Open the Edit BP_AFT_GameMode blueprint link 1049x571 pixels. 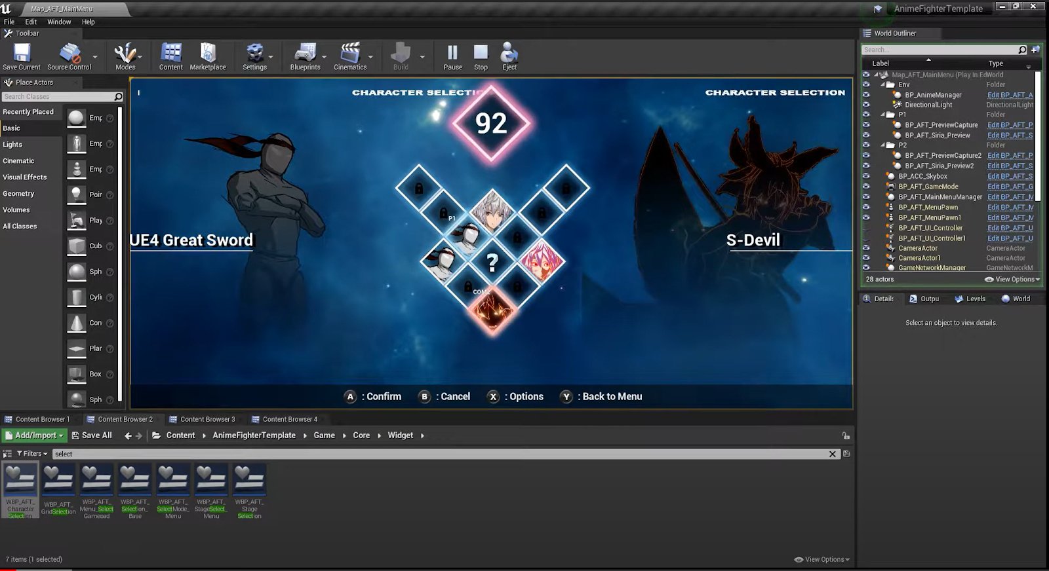[x=1010, y=187]
